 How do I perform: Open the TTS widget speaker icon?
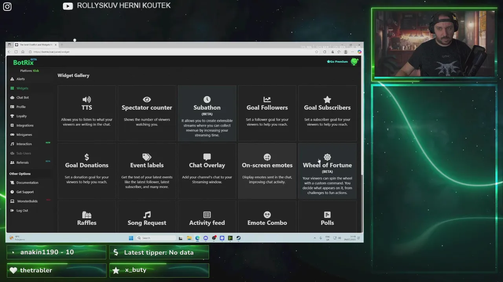click(86, 99)
